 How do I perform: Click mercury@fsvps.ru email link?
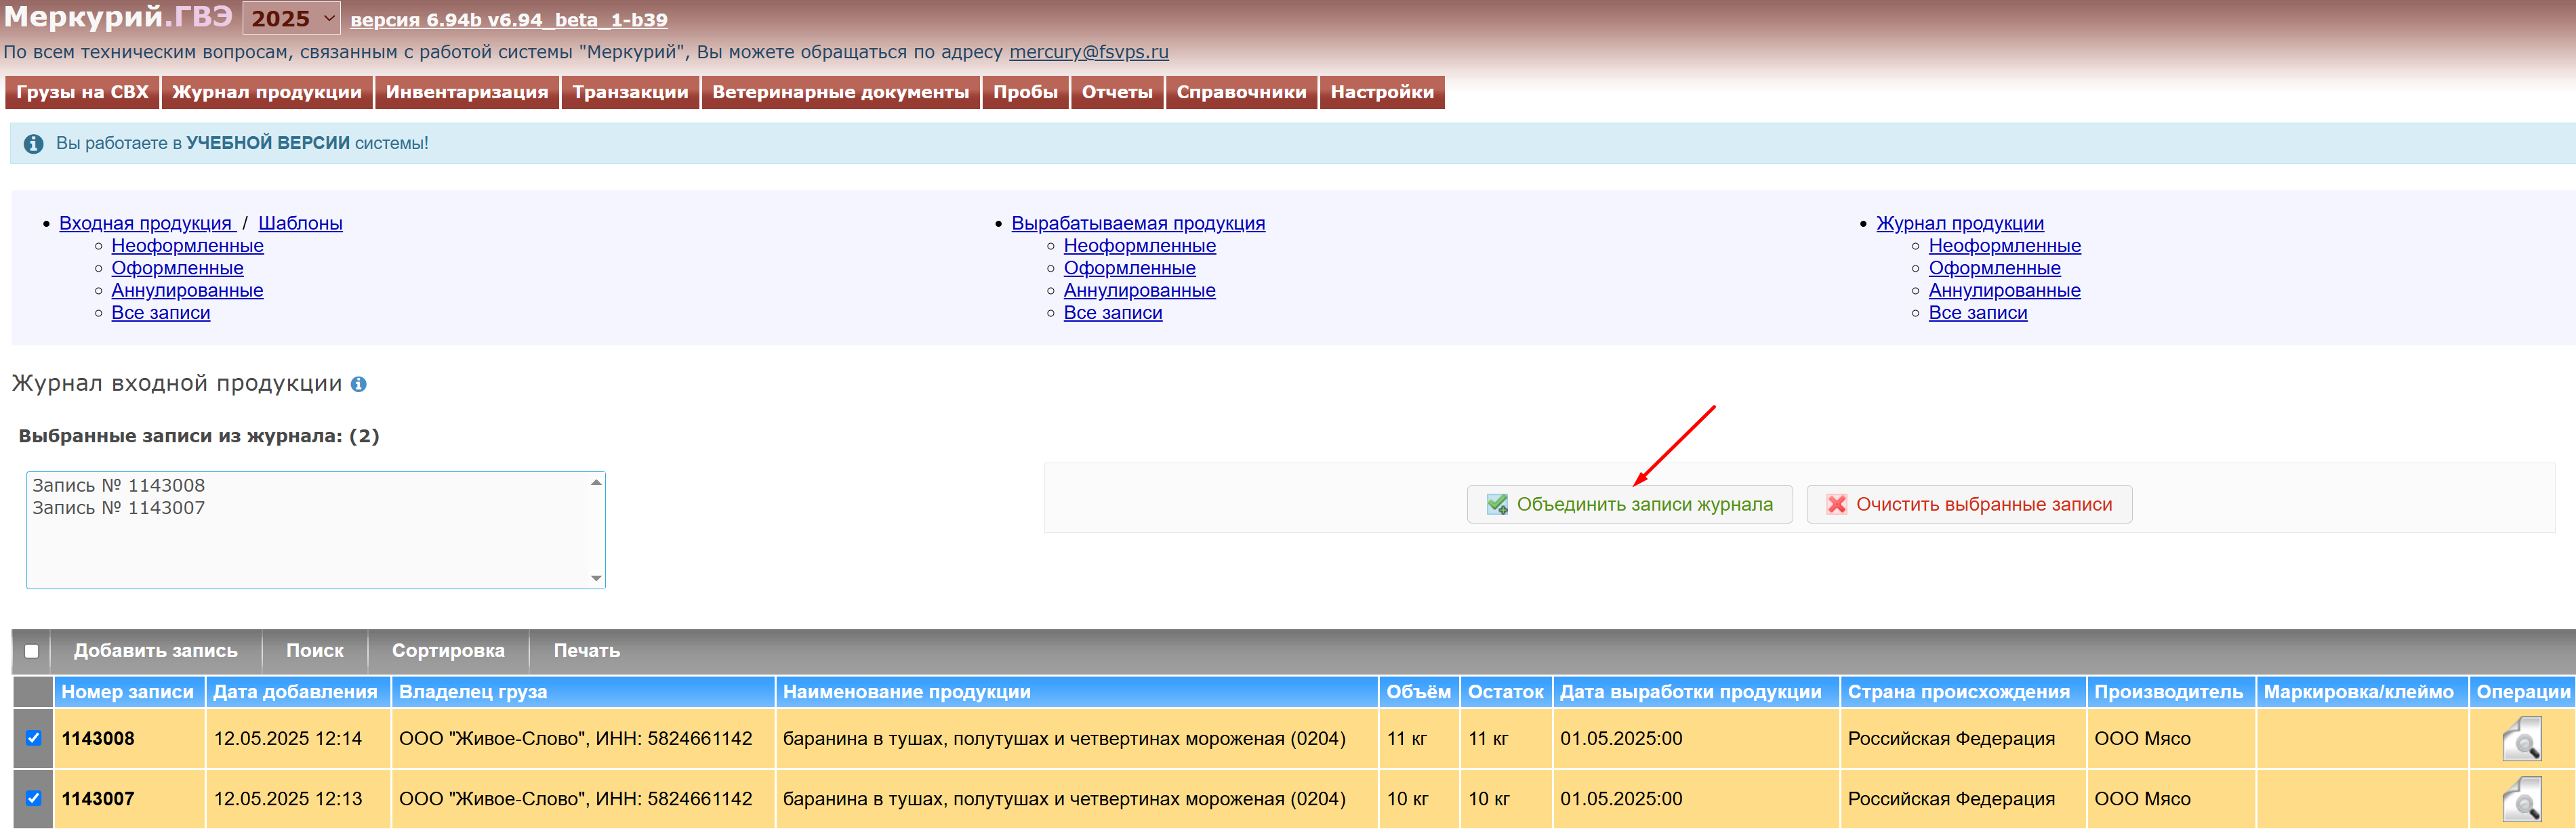(1088, 52)
